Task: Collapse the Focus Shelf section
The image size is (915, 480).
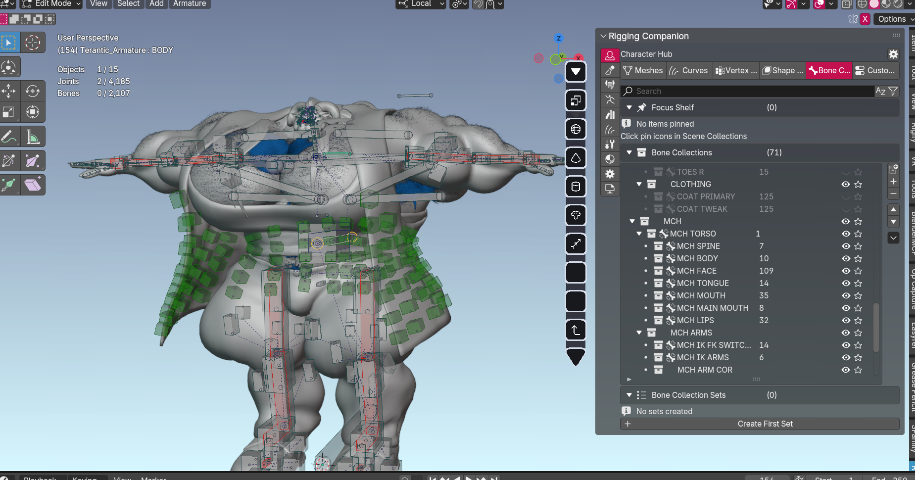Action: coord(629,107)
